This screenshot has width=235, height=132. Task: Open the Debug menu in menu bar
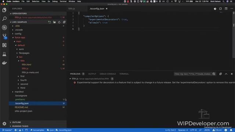[55, 1]
